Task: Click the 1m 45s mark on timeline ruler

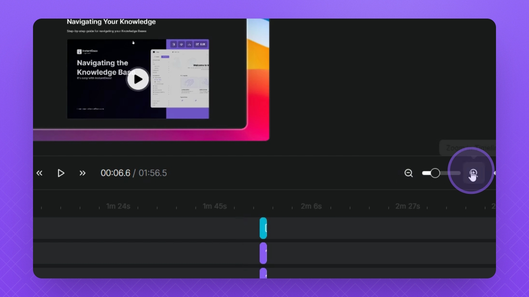Action: click(215, 206)
